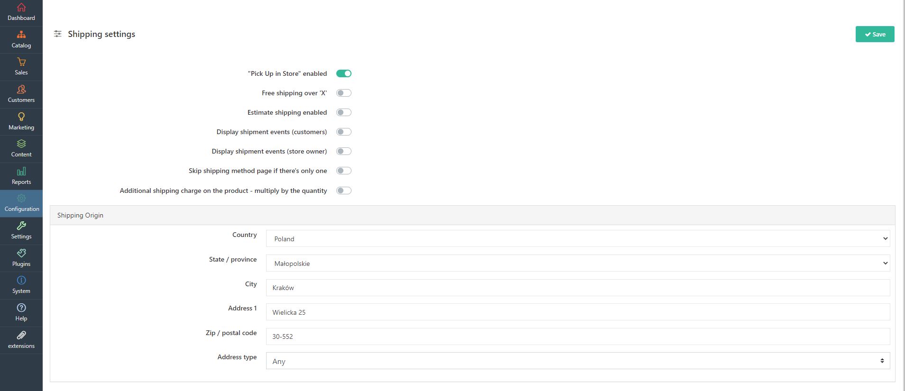Open the Configuration gear icon
The image size is (905, 391).
(21, 198)
